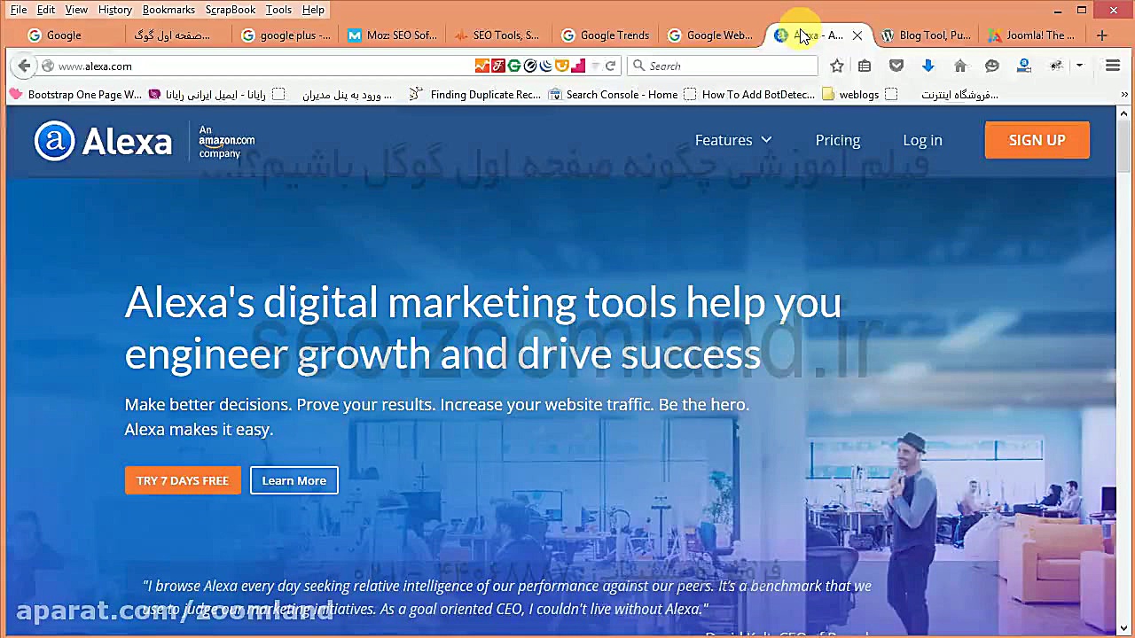
Task: Click the orange chart addon icon in address bar
Action: [x=482, y=66]
